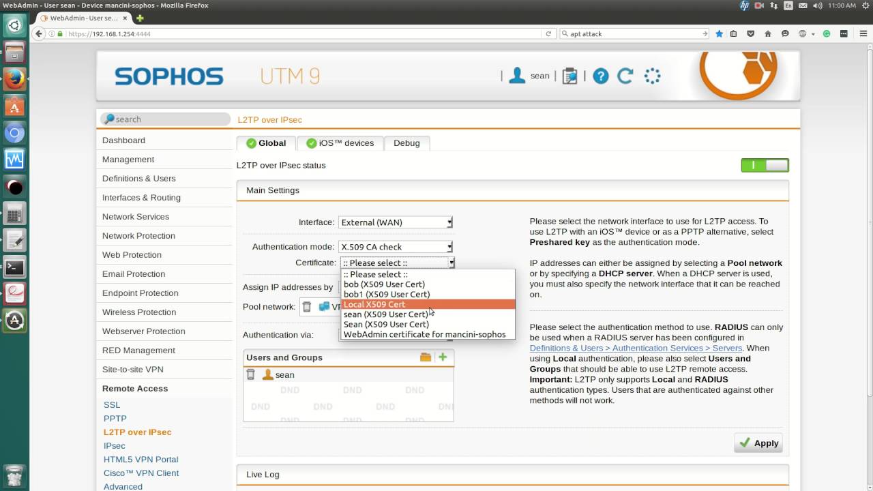
Task: Click the Firefox search box 'apt attack'
Action: [634, 33]
